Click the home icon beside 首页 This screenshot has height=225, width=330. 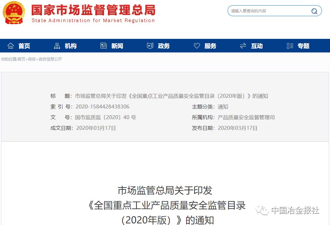[x=11, y=46]
